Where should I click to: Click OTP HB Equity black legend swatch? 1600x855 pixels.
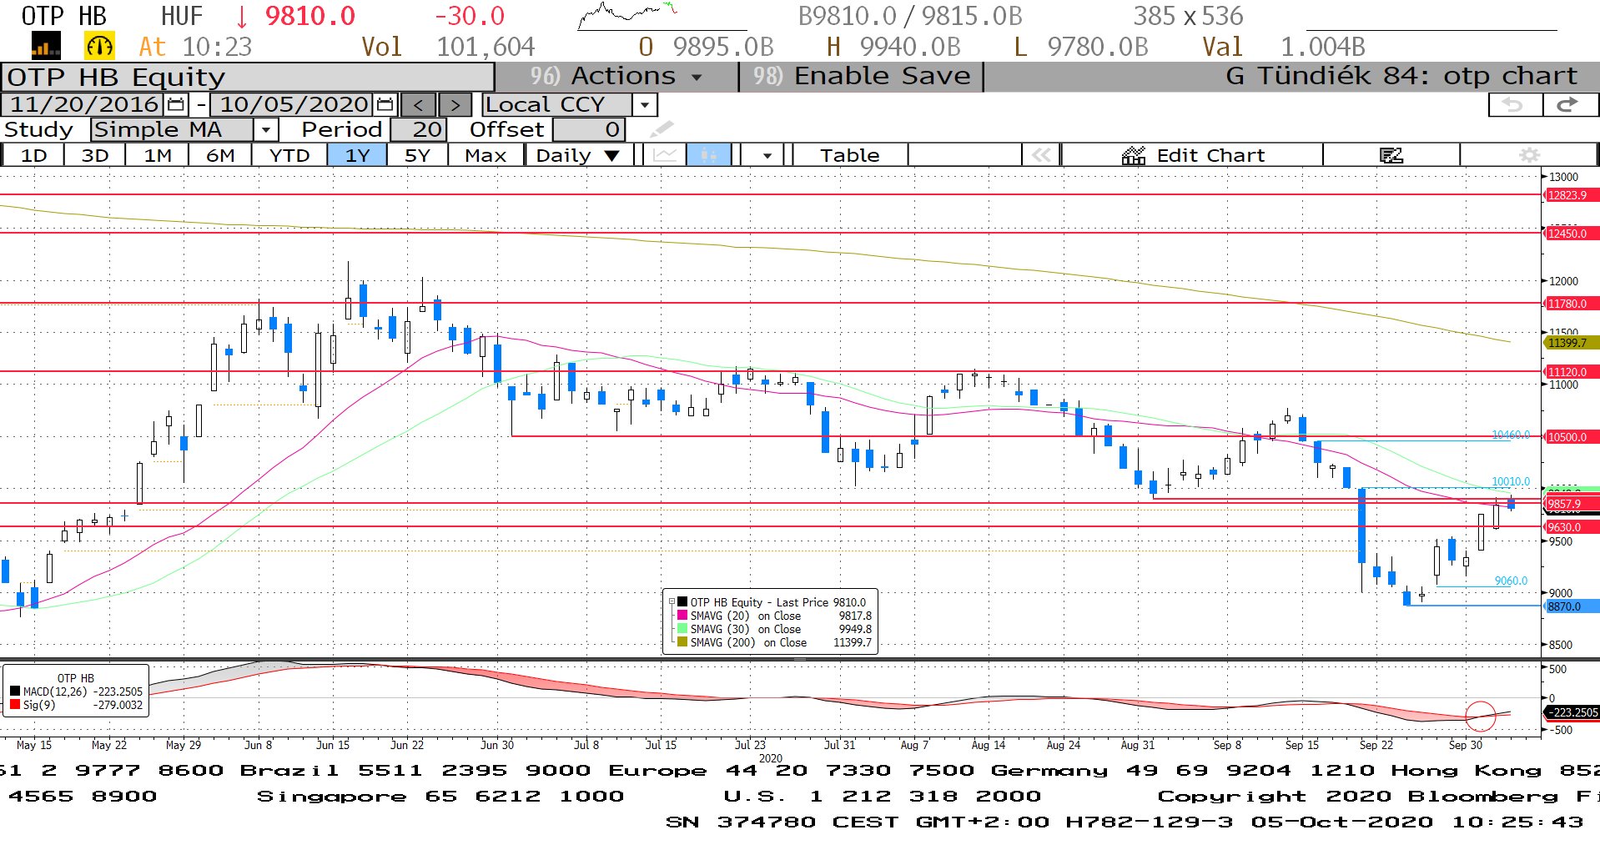tap(682, 602)
